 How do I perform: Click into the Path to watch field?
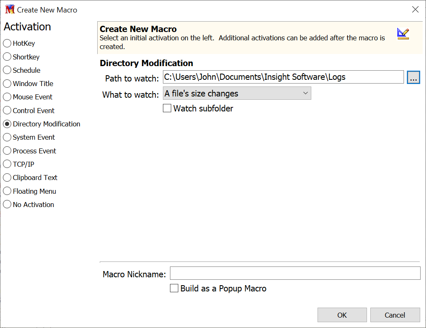tap(283, 77)
